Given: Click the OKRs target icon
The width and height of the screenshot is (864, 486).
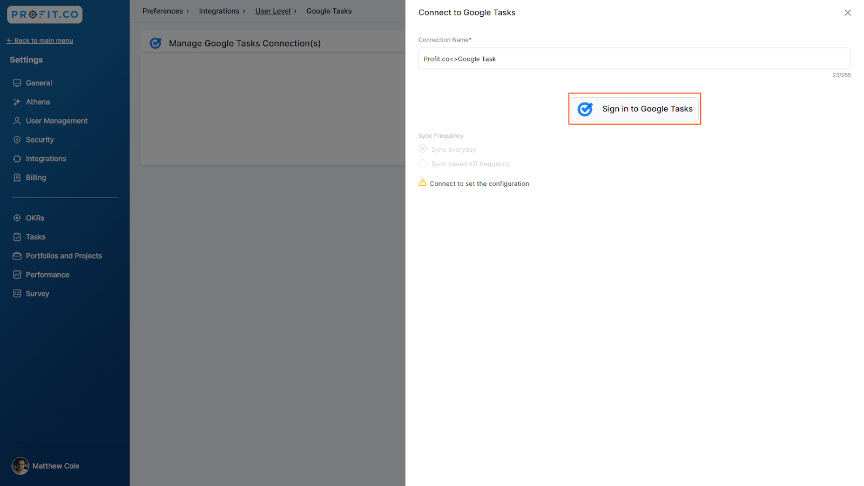Looking at the screenshot, I should pos(17,218).
